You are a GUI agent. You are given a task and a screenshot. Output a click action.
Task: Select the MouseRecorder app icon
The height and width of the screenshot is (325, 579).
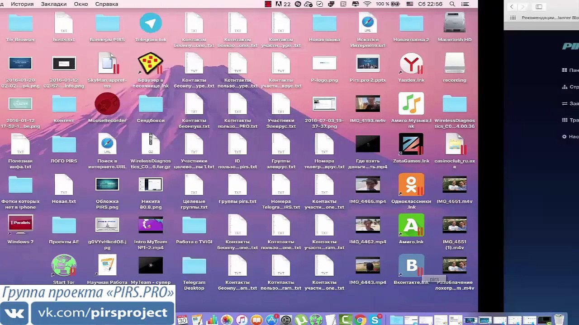(107, 104)
